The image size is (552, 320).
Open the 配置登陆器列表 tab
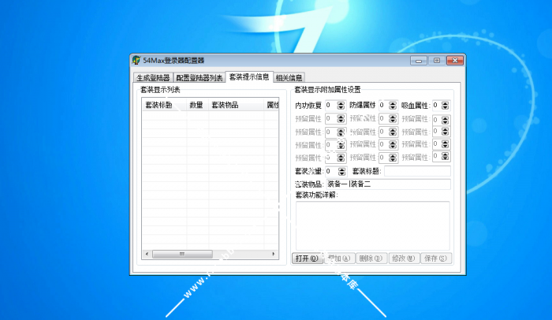click(200, 78)
